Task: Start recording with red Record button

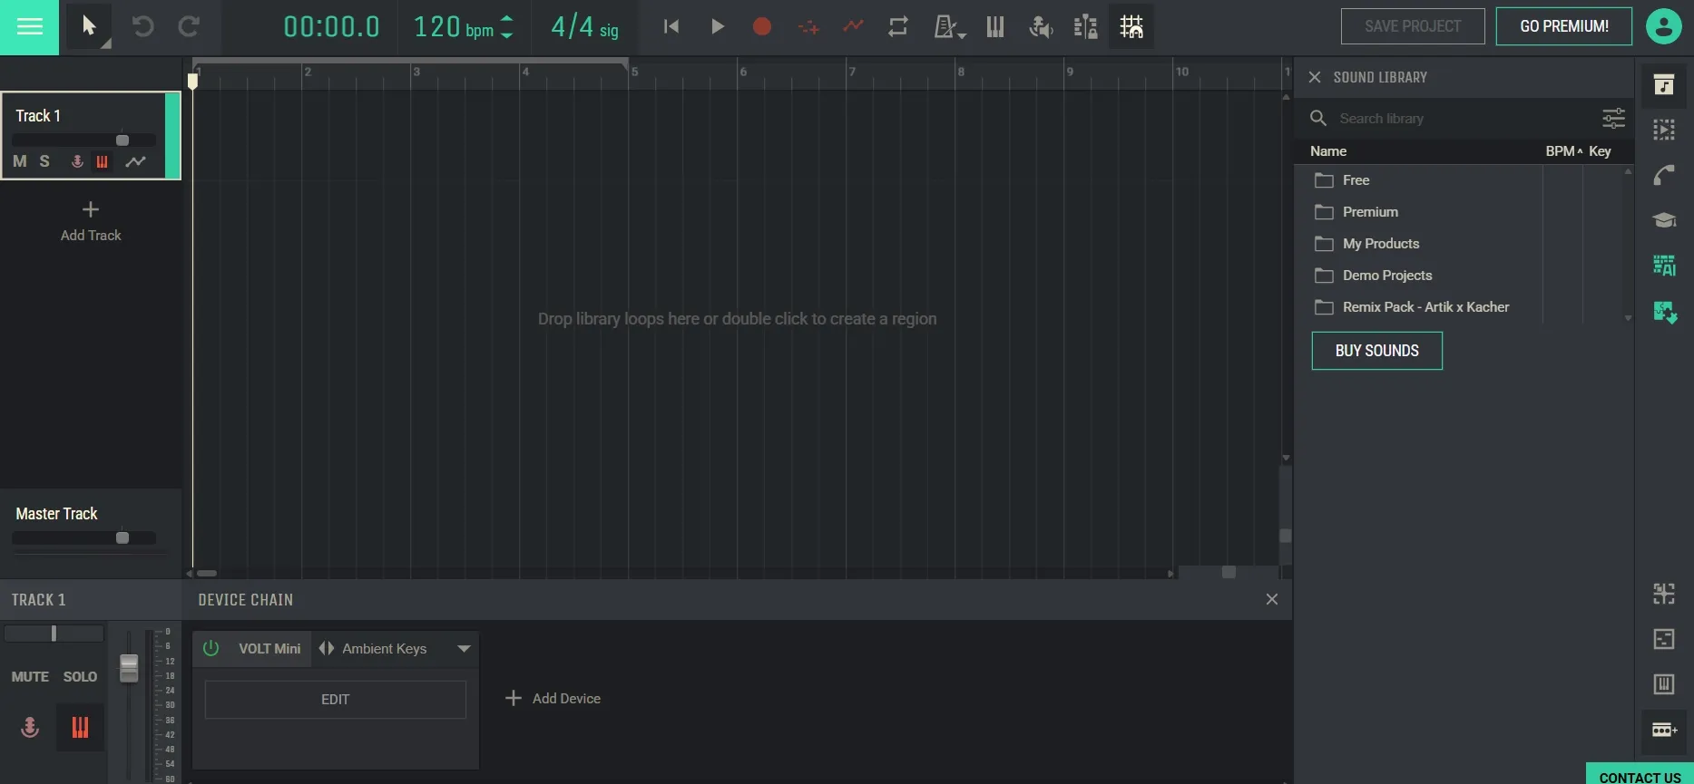Action: (x=762, y=26)
